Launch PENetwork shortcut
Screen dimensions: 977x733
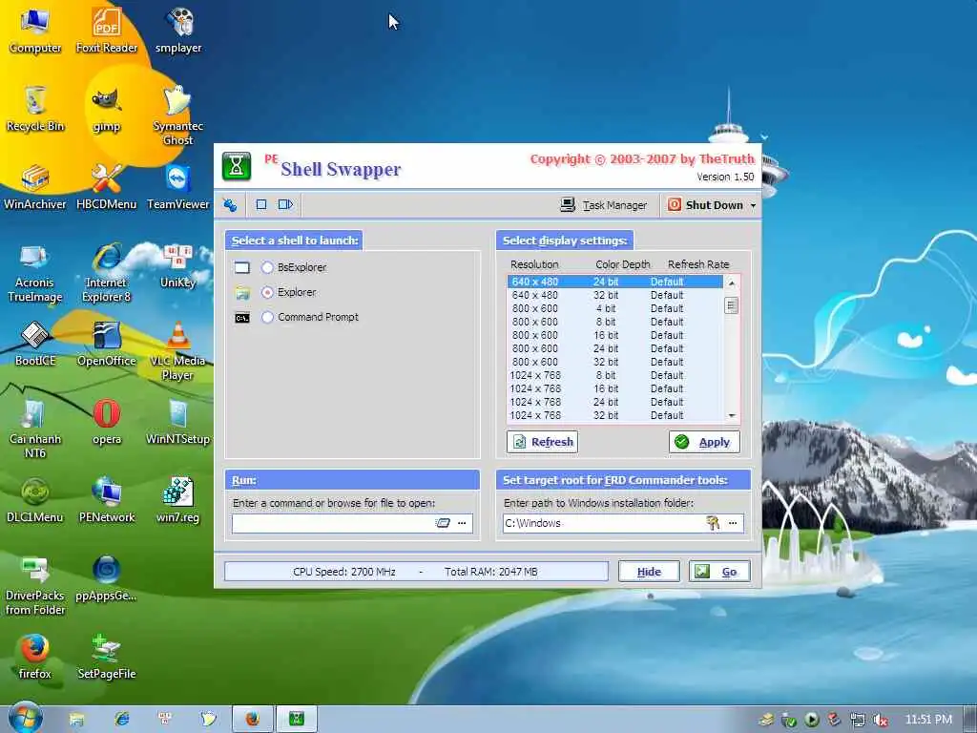pyautogui.click(x=107, y=500)
